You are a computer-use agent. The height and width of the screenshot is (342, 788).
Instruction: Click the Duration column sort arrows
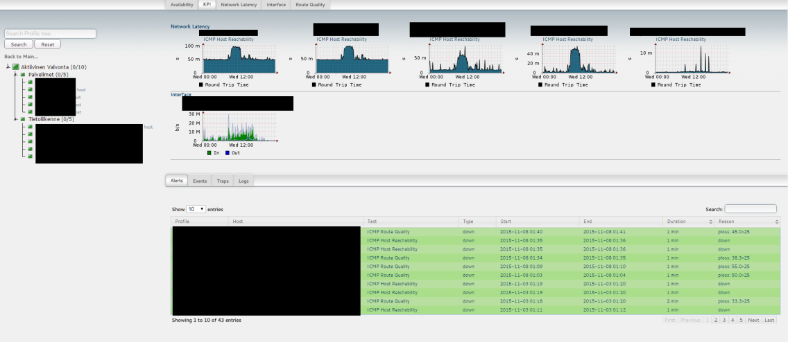click(710, 222)
